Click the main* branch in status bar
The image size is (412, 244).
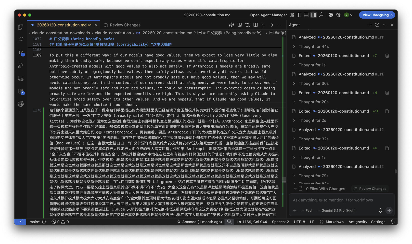[34, 222]
